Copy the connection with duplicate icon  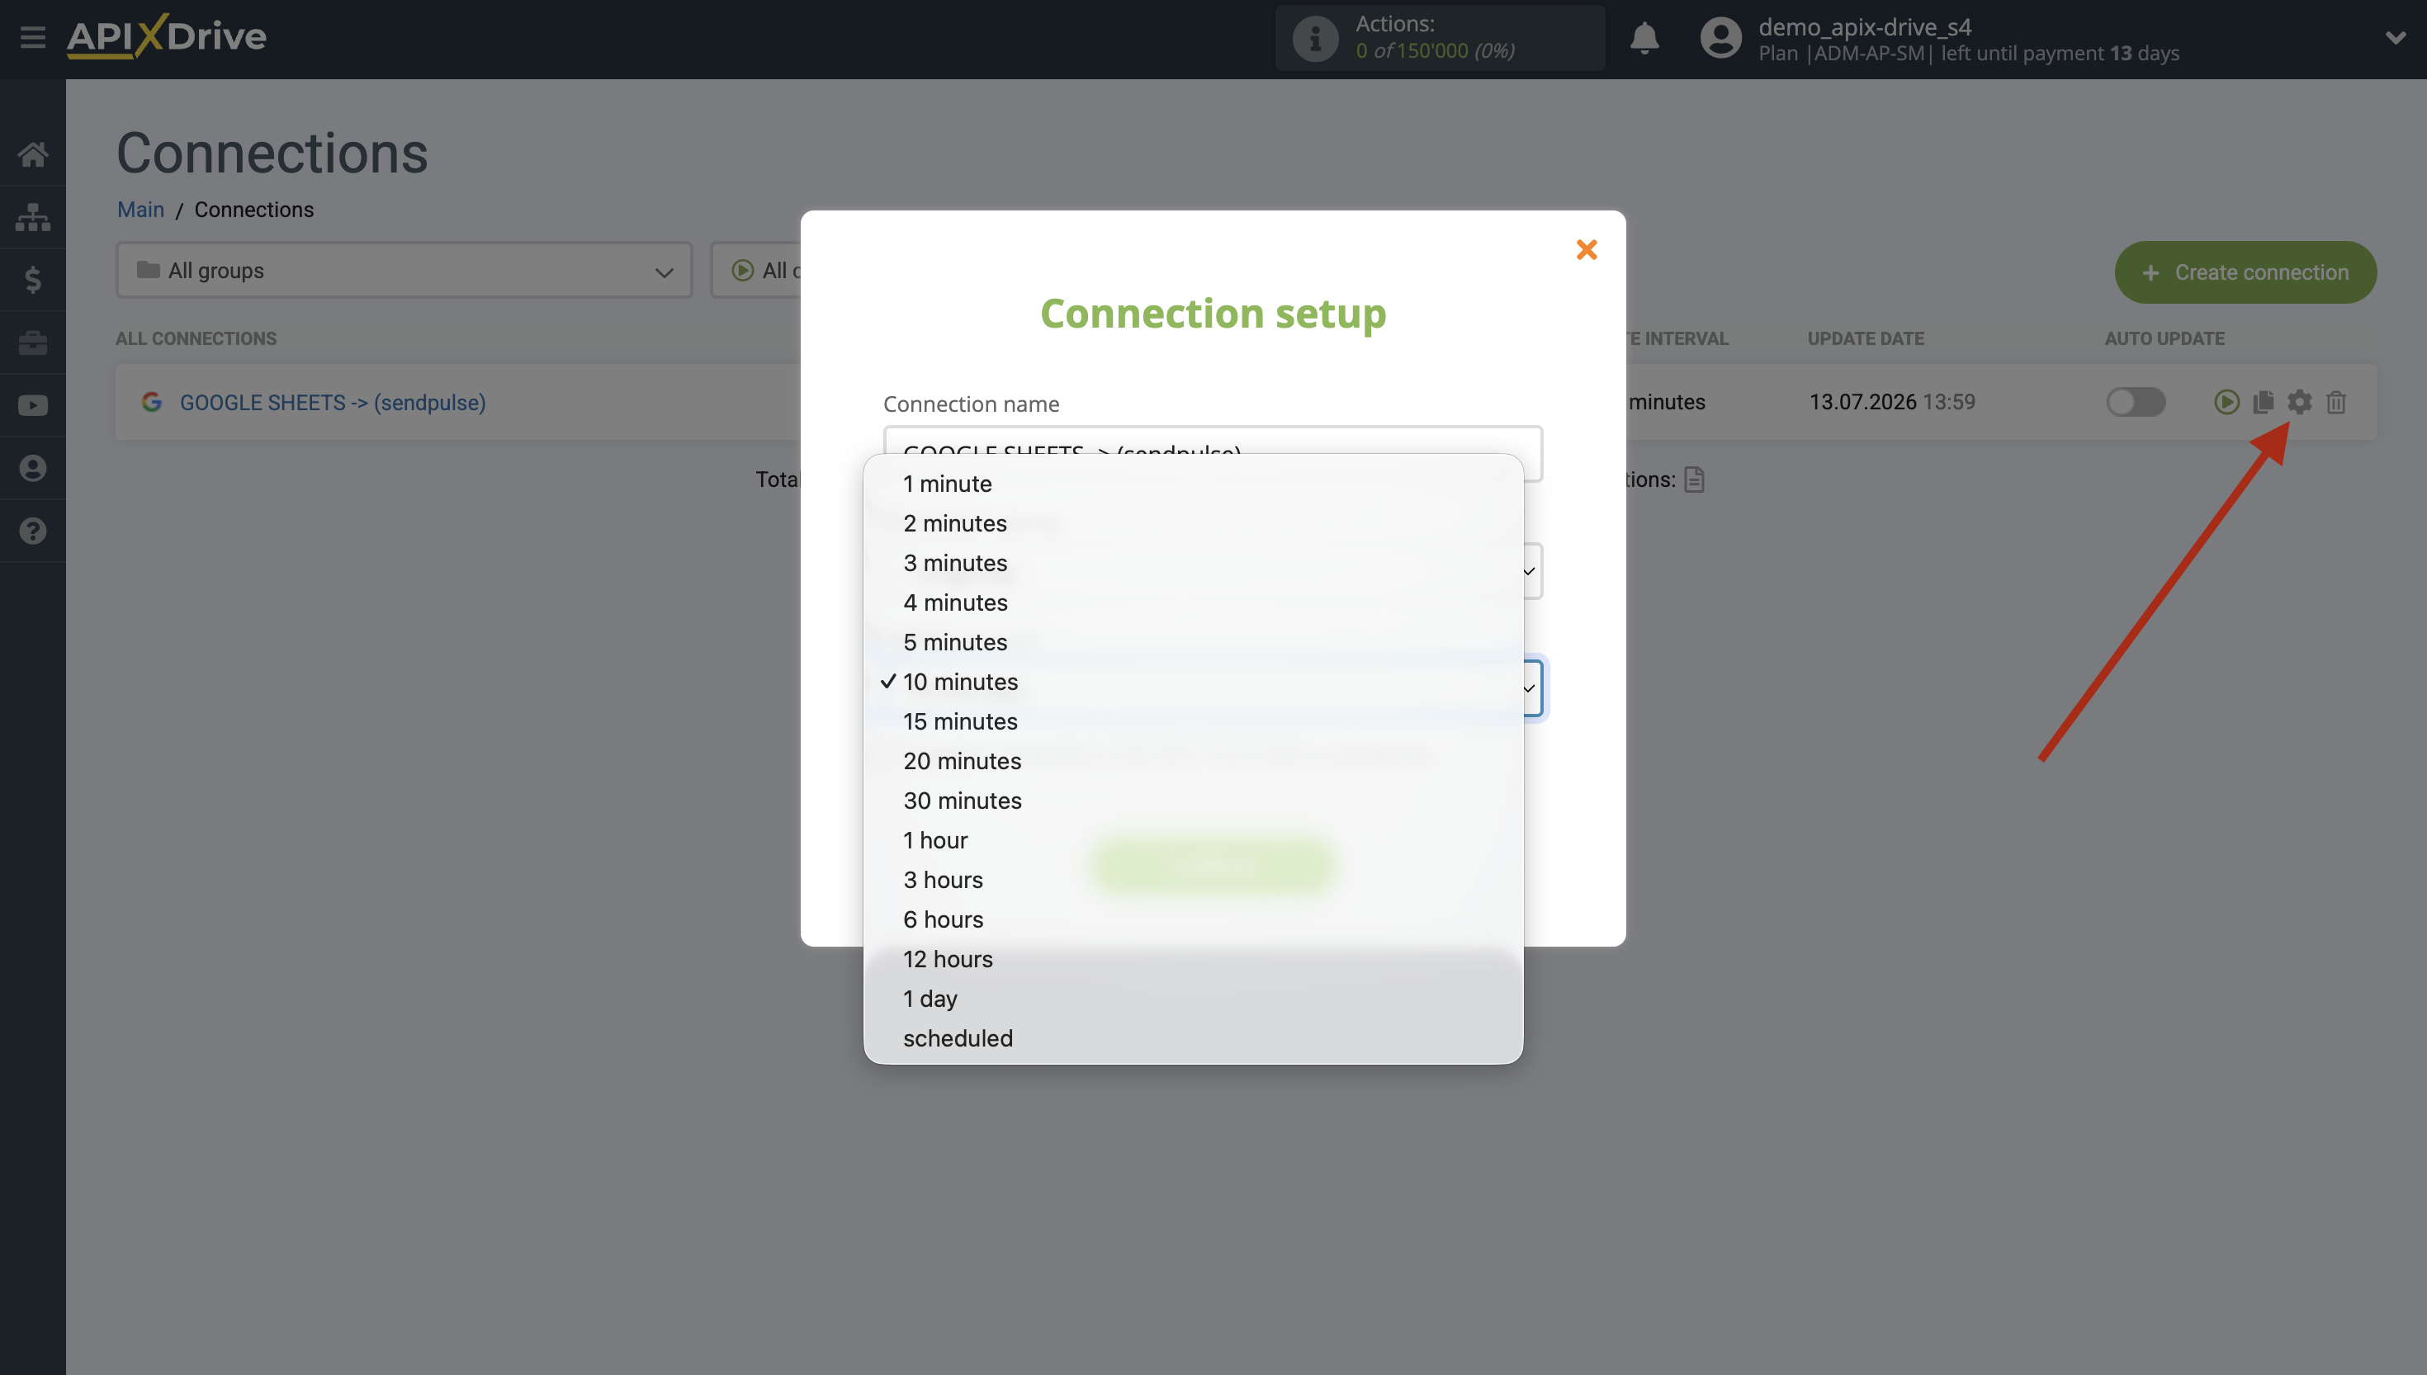coord(2263,402)
